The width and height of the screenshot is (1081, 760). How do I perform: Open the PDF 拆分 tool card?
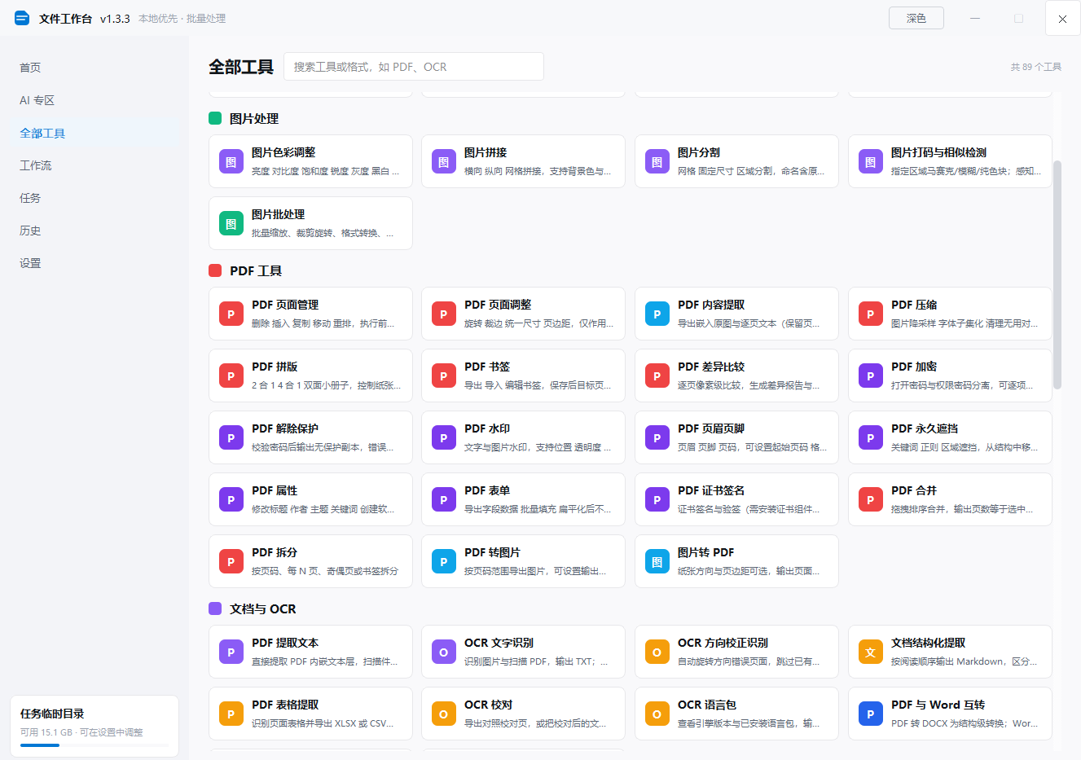[x=310, y=561]
